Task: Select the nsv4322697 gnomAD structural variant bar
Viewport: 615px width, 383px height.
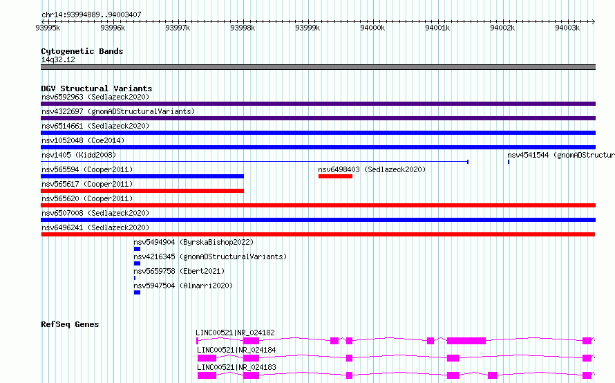Action: point(318,118)
